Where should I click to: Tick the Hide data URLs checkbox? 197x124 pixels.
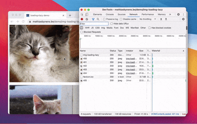click(x=111, y=24)
